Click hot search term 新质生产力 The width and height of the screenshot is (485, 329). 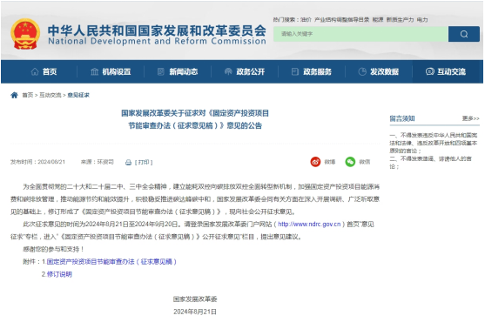click(400, 20)
